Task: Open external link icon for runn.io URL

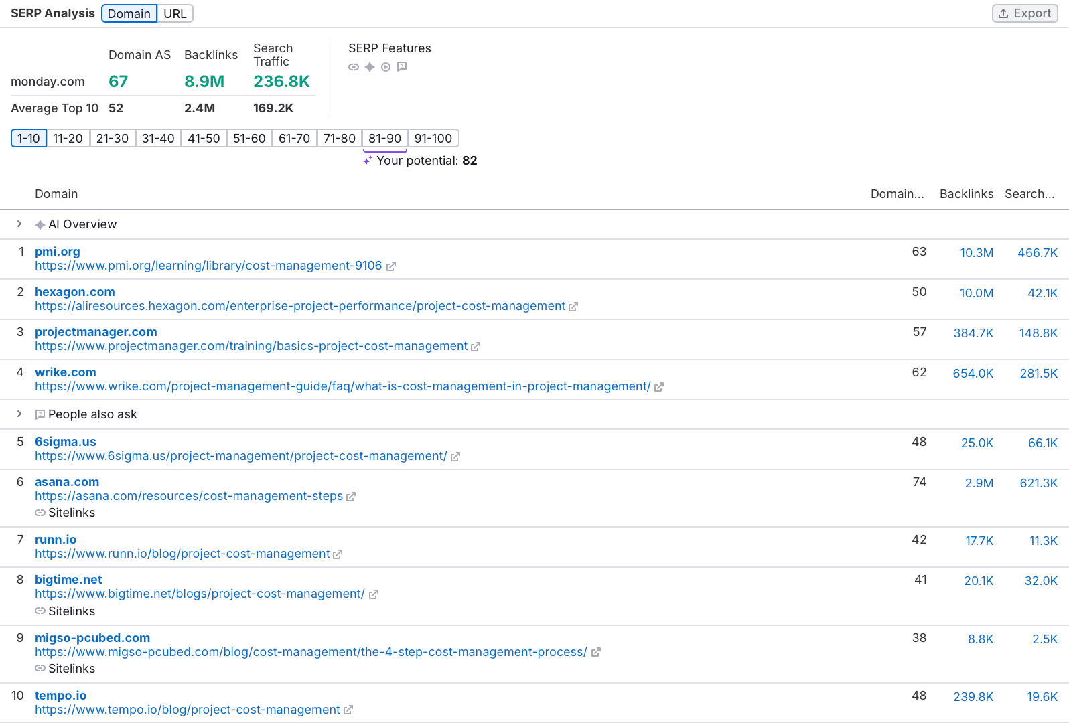Action: click(338, 554)
